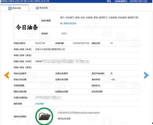Click the 商标形式 label
The height and width of the screenshot is (125, 153).
(x=96, y=85)
